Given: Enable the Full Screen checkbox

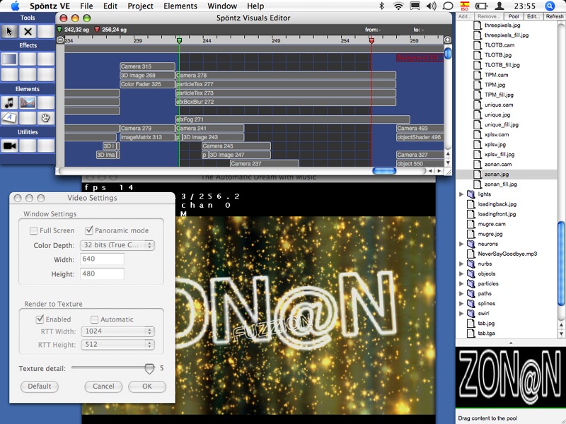Looking at the screenshot, I should (34, 230).
